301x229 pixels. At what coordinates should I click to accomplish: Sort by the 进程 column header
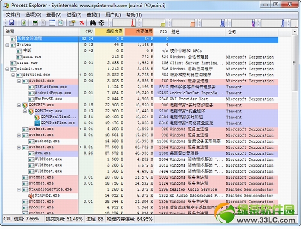[x=41, y=32]
